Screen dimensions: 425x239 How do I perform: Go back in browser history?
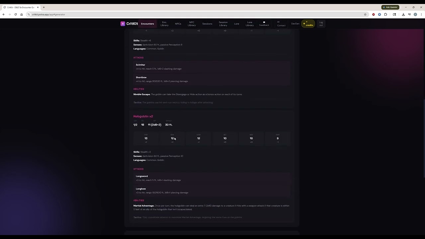coord(4,14)
